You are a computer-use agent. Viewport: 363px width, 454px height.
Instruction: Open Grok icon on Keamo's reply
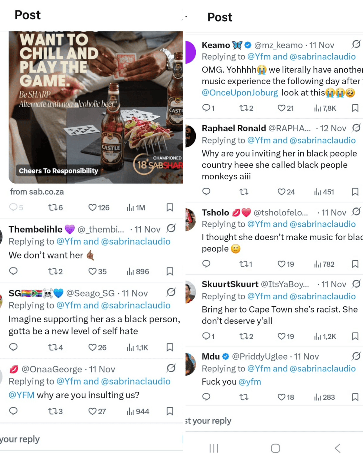pyautogui.click(x=356, y=44)
